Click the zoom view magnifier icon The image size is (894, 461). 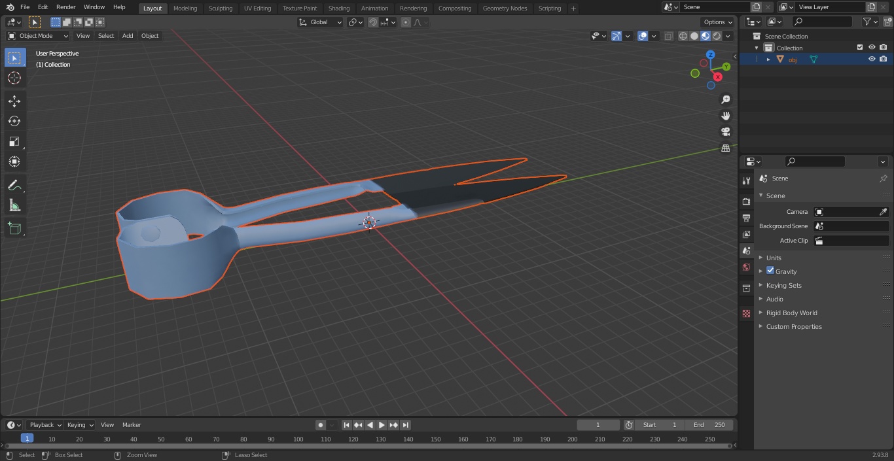coord(725,99)
